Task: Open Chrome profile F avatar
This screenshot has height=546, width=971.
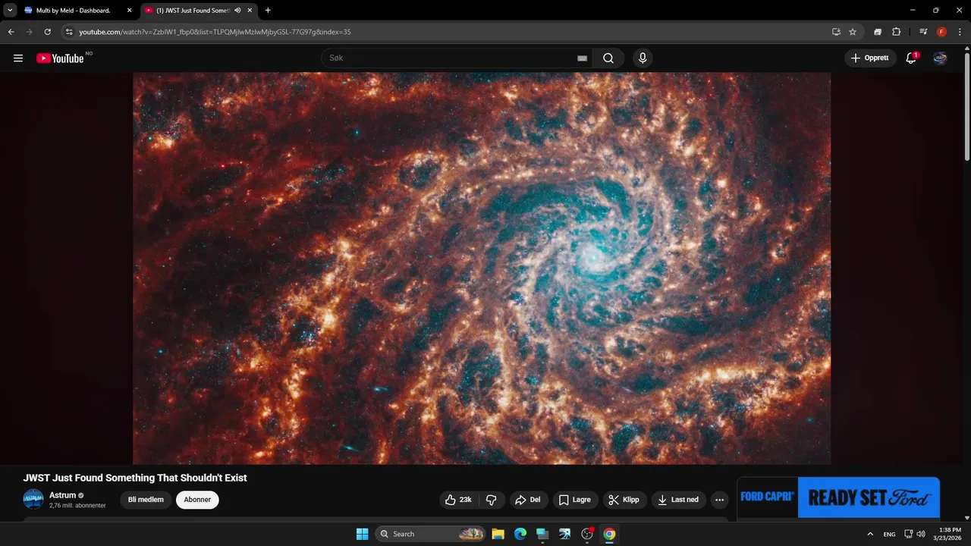Action: tap(941, 32)
